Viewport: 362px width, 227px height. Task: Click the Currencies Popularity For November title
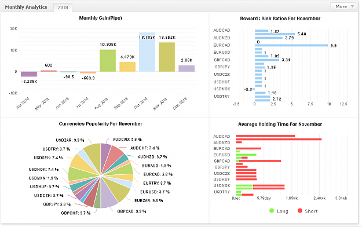click(100, 124)
